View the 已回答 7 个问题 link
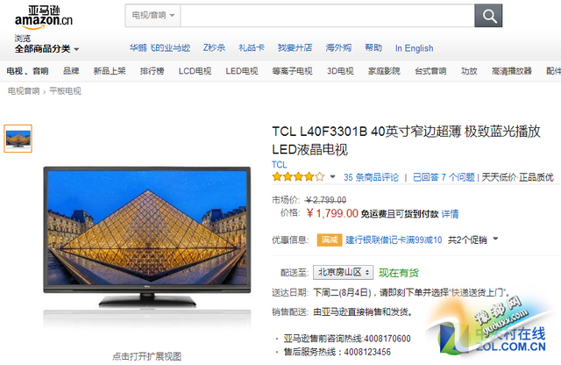Image resolution: width=561 pixels, height=365 pixels. (444, 177)
